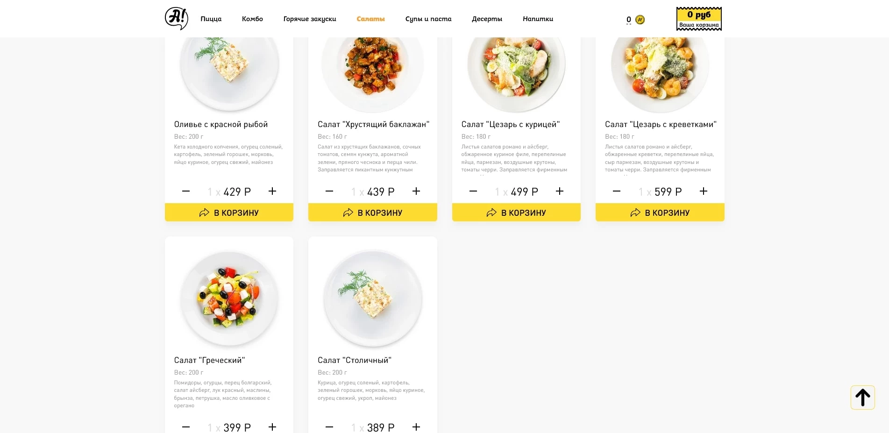Increase quantity of Салат "Греческий"

click(x=272, y=427)
